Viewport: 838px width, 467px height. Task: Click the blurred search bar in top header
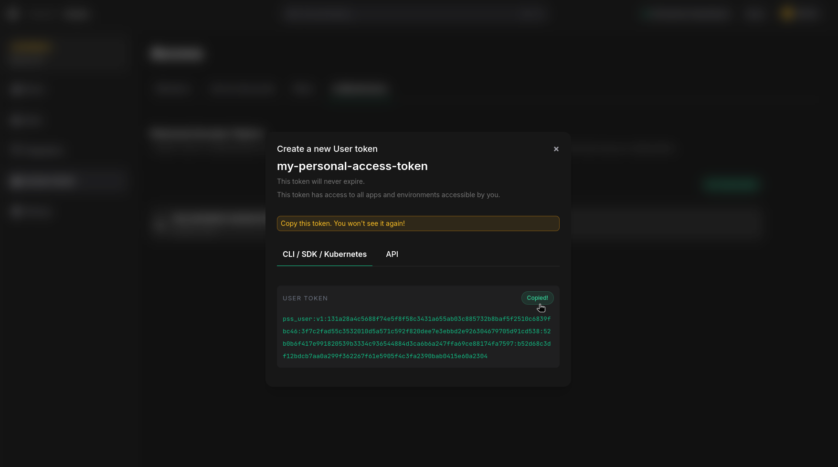415,14
